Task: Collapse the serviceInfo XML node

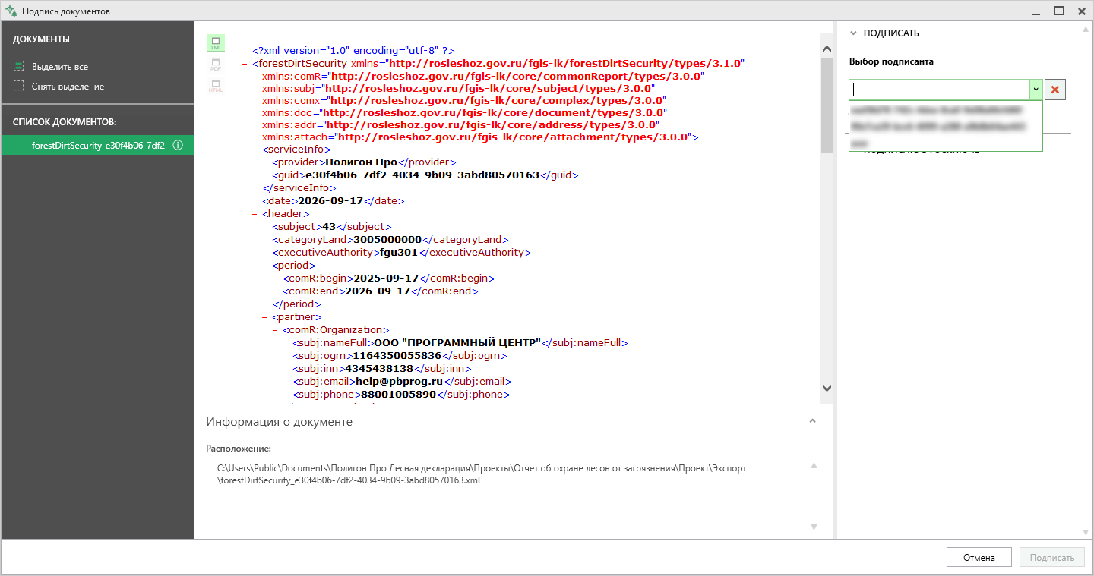Action: (x=255, y=150)
